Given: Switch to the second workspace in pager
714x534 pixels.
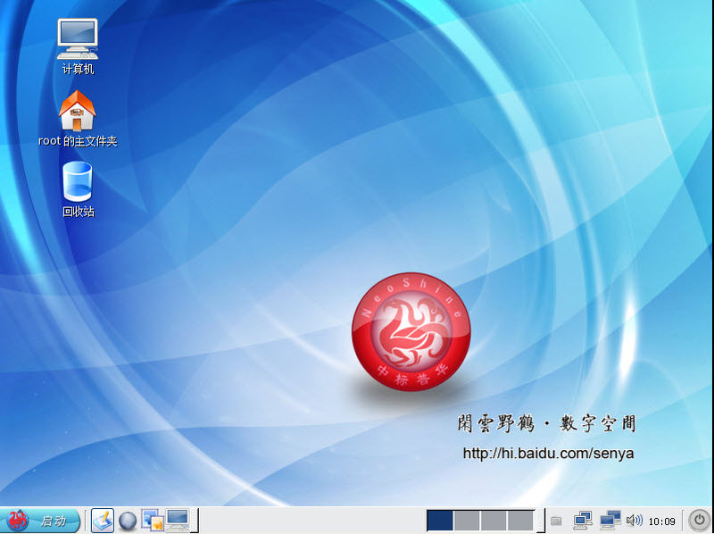Looking at the screenshot, I should pos(467,521).
